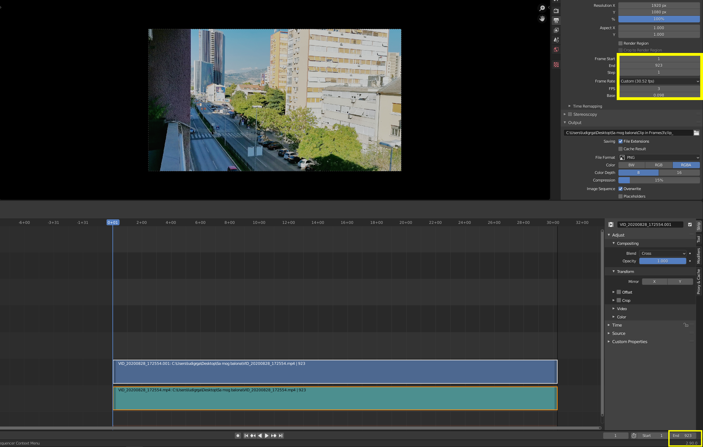The width and height of the screenshot is (703, 447).
Task: Collapse the Adjust panel
Action: (609, 235)
